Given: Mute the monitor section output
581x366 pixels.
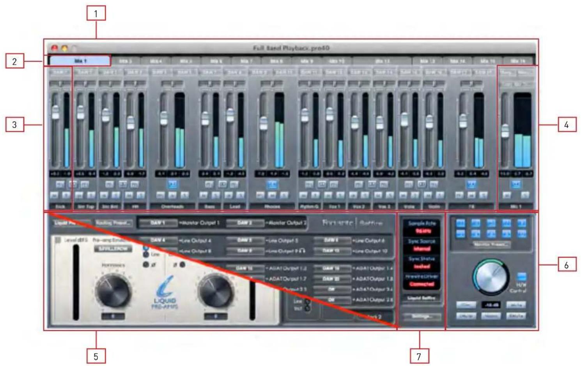Looking at the screenshot, I should 515,305.
